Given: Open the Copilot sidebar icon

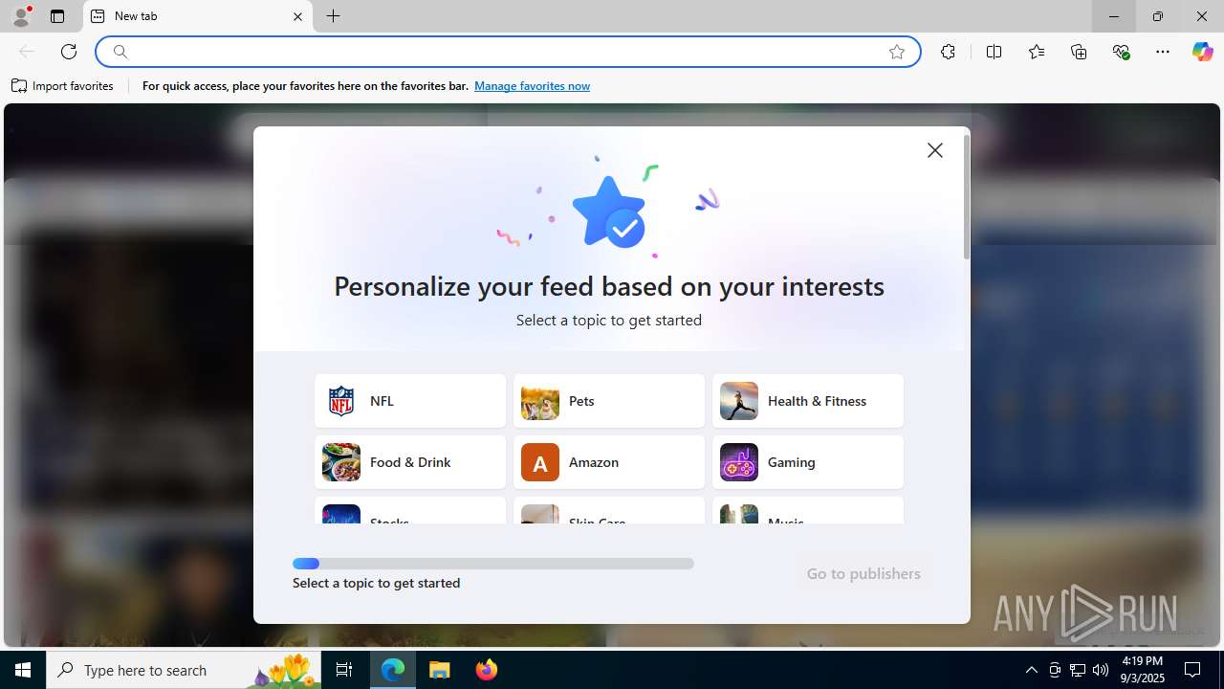Looking at the screenshot, I should tap(1202, 52).
